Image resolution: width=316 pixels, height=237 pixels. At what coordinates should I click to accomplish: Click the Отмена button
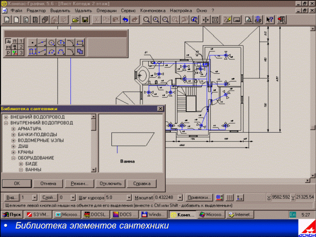tap(48, 184)
